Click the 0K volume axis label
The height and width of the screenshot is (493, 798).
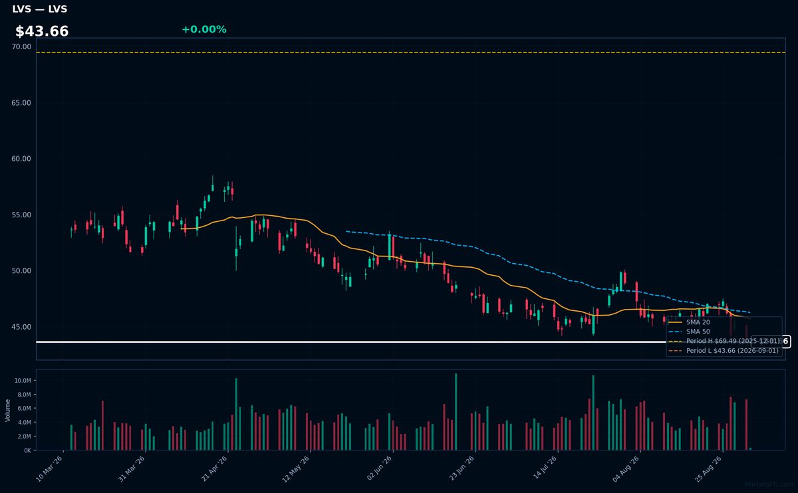[27, 450]
